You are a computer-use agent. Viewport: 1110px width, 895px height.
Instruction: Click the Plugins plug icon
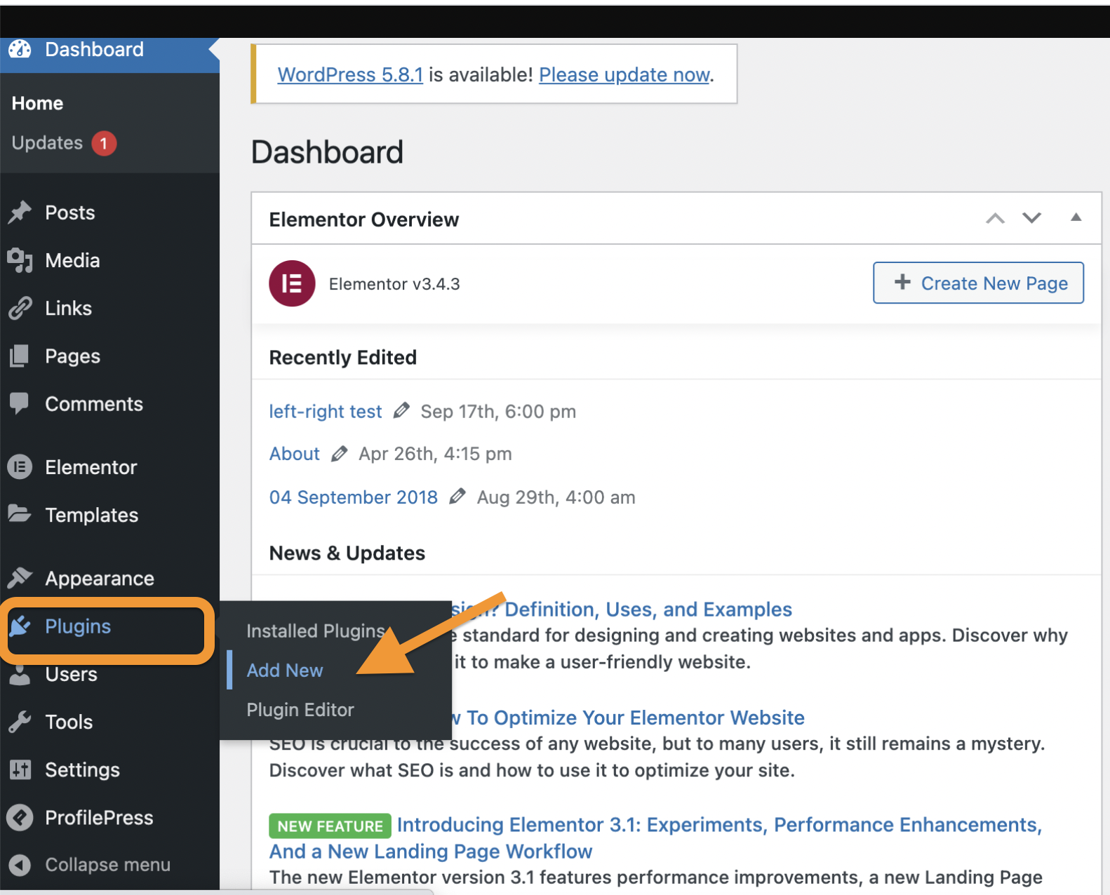coord(20,626)
